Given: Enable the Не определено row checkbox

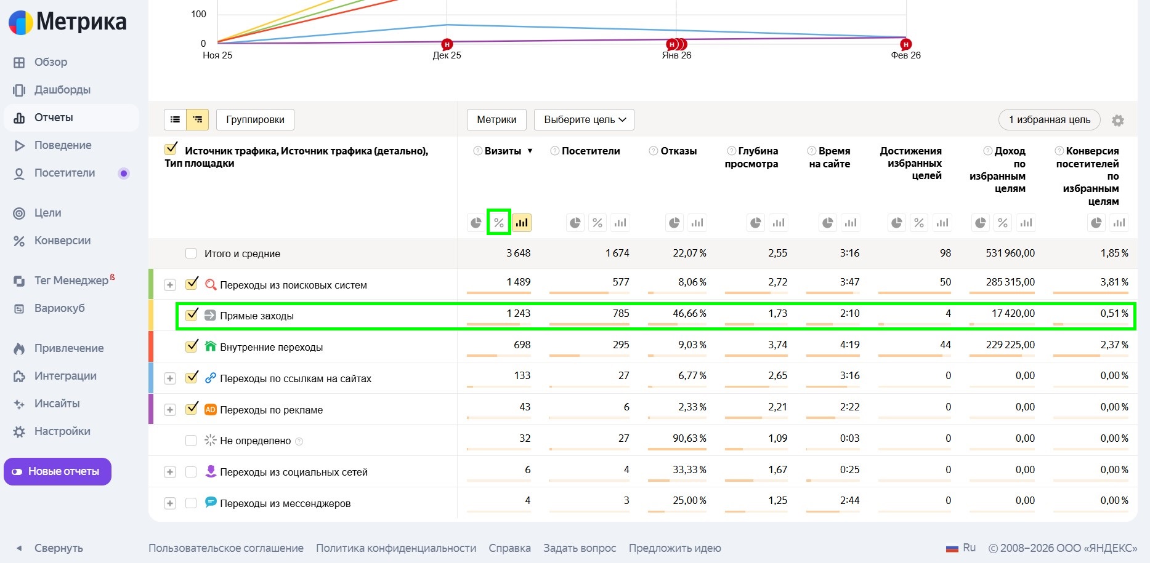Looking at the screenshot, I should 191,441.
